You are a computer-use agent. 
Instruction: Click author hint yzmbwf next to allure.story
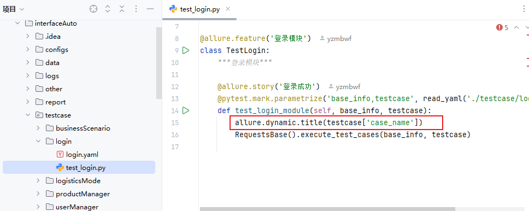[x=344, y=87]
